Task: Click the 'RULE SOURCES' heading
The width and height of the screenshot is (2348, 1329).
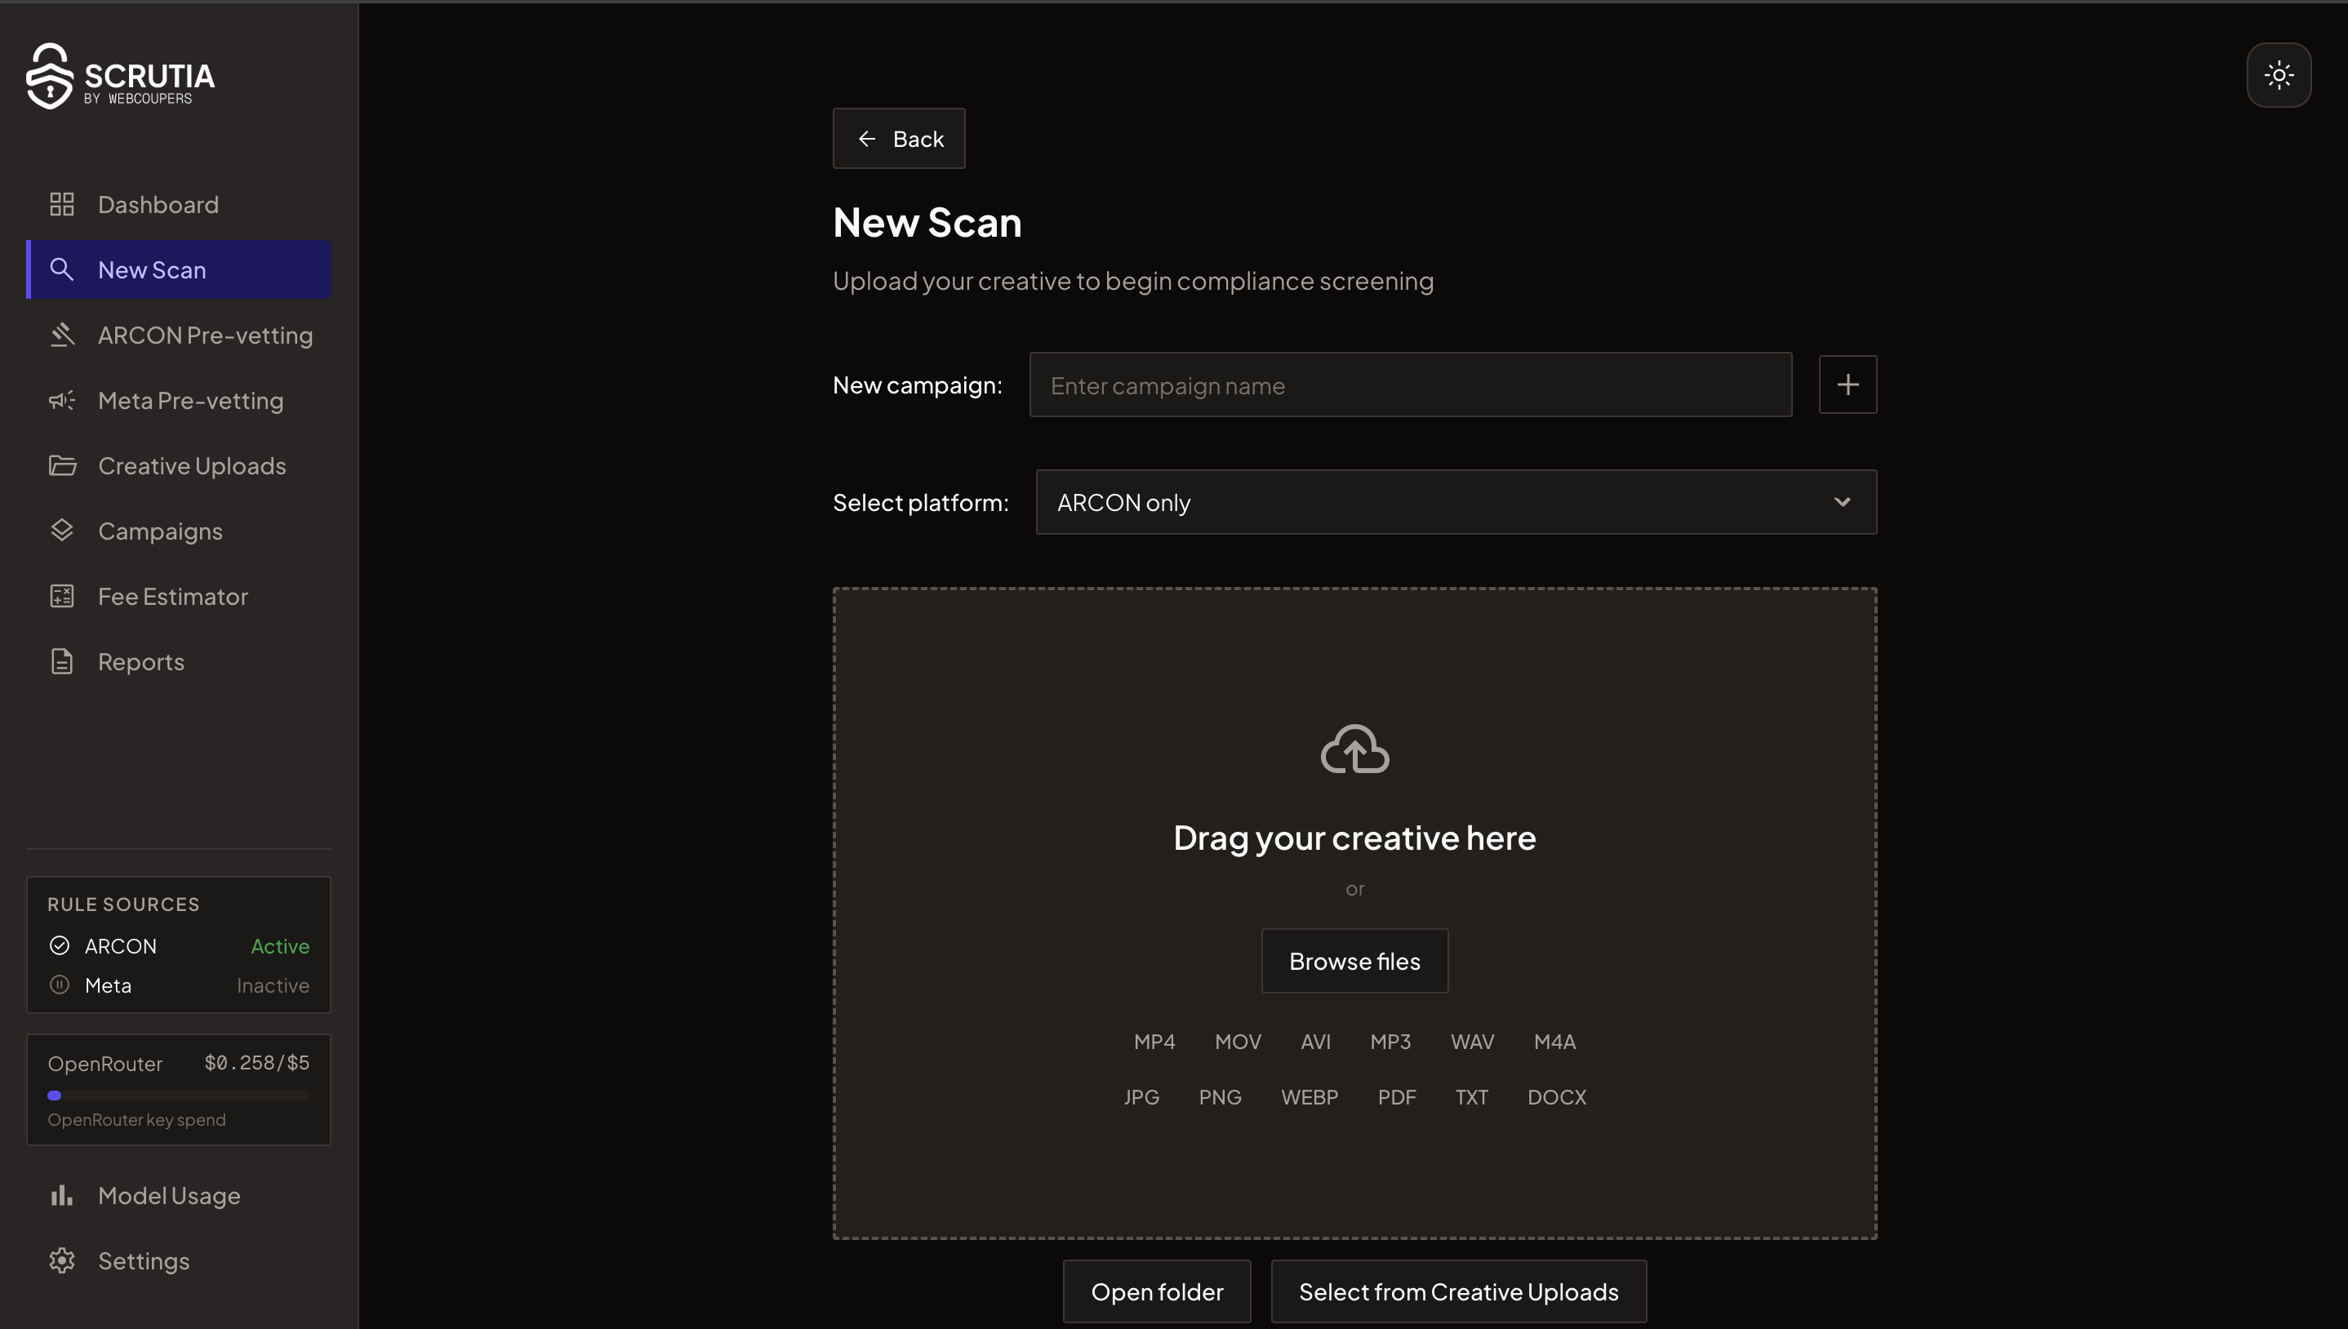Action: coord(123,905)
